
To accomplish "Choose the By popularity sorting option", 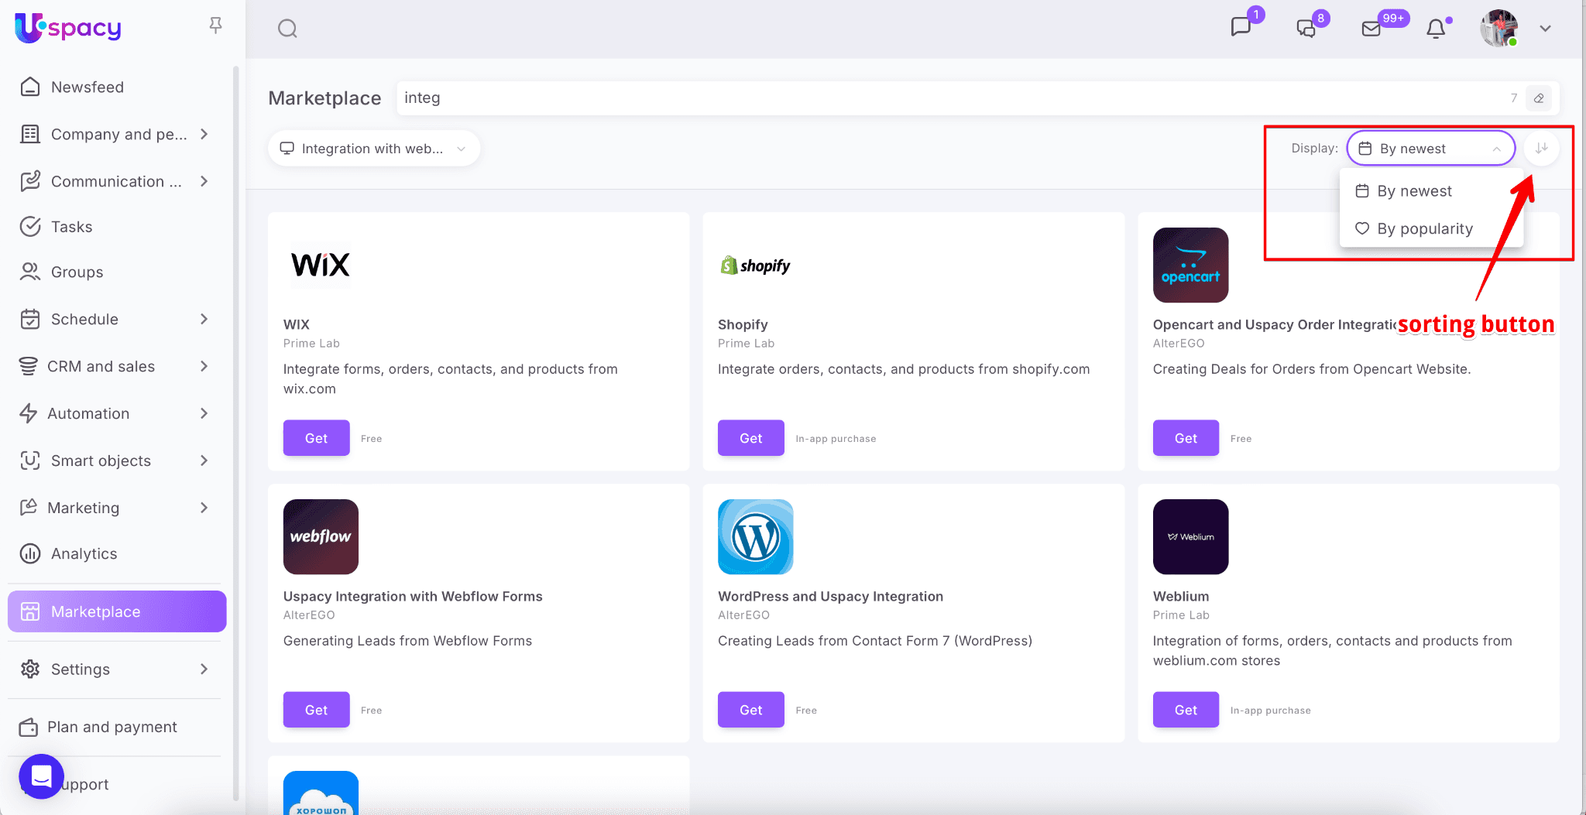I will click(1424, 228).
